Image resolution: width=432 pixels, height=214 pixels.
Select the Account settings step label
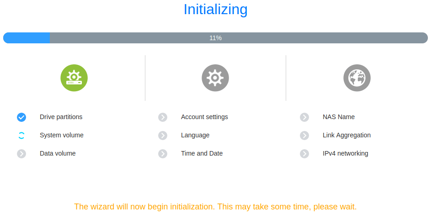point(204,117)
